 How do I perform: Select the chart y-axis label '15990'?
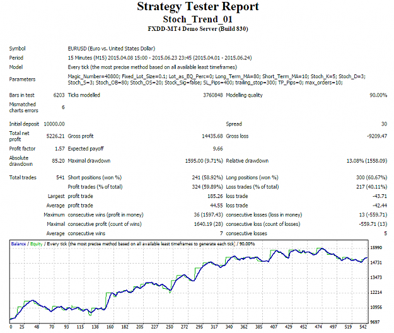click(x=376, y=248)
